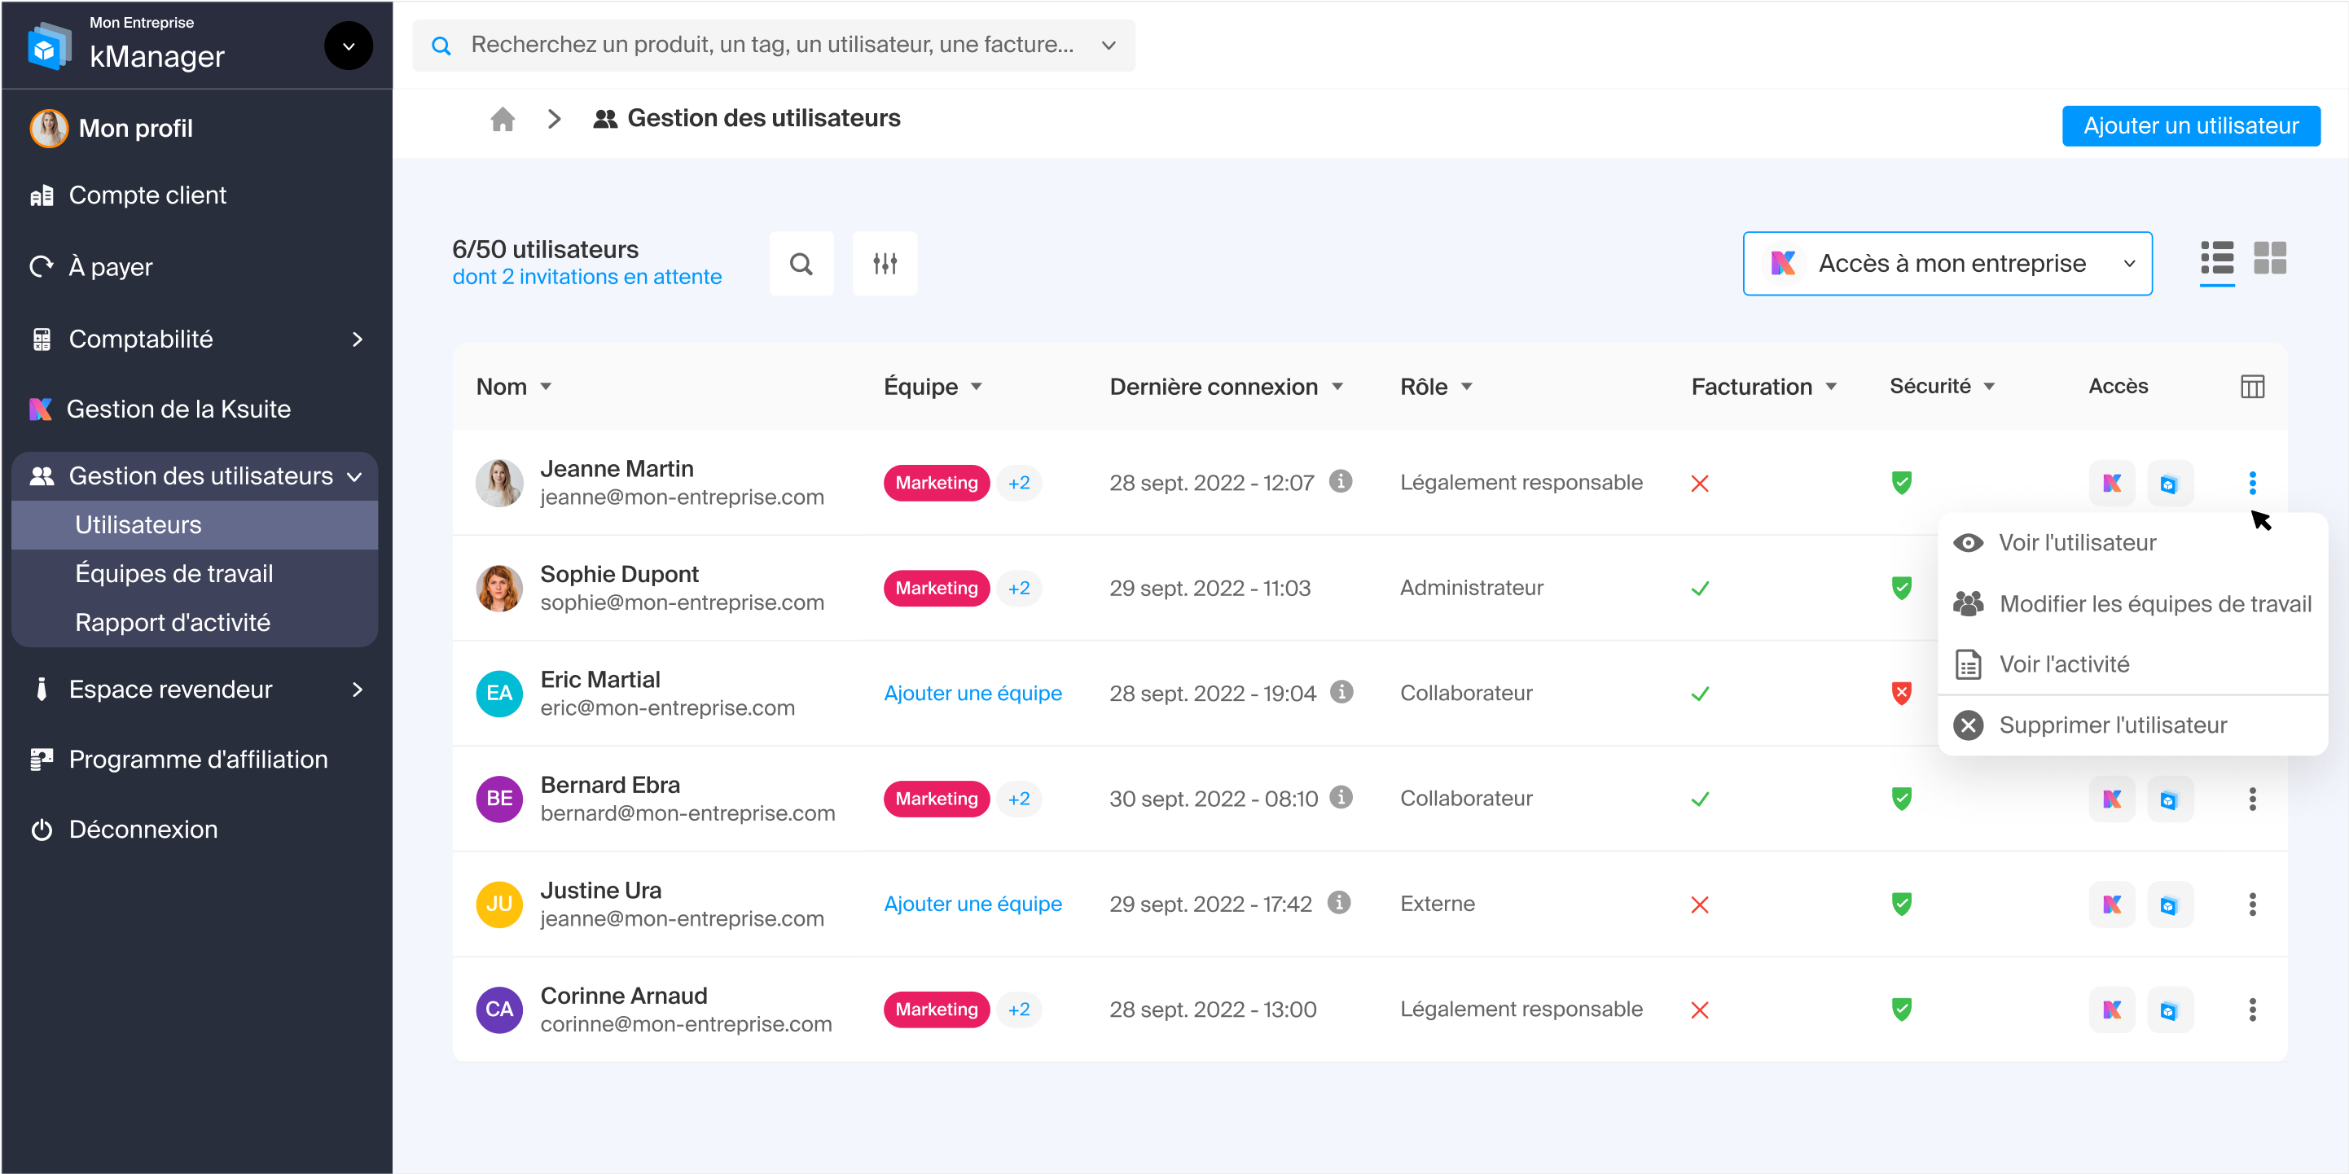Expand the Comptabilité sidebar section
The height and width of the screenshot is (1174, 2349).
point(357,339)
